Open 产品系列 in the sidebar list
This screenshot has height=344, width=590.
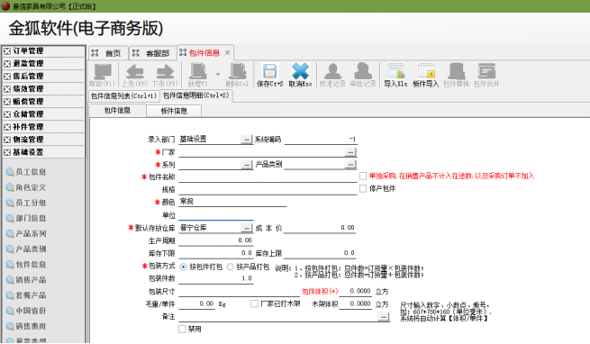(26, 234)
